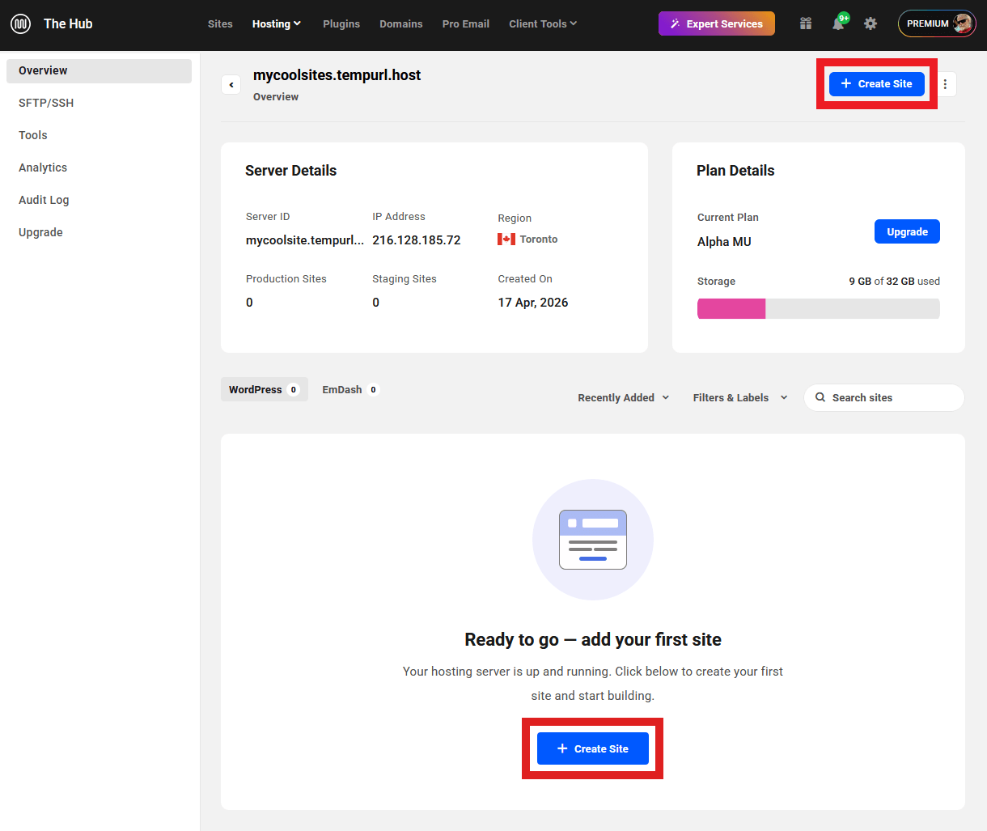Open Pro Email in the top navigation

coord(466,23)
